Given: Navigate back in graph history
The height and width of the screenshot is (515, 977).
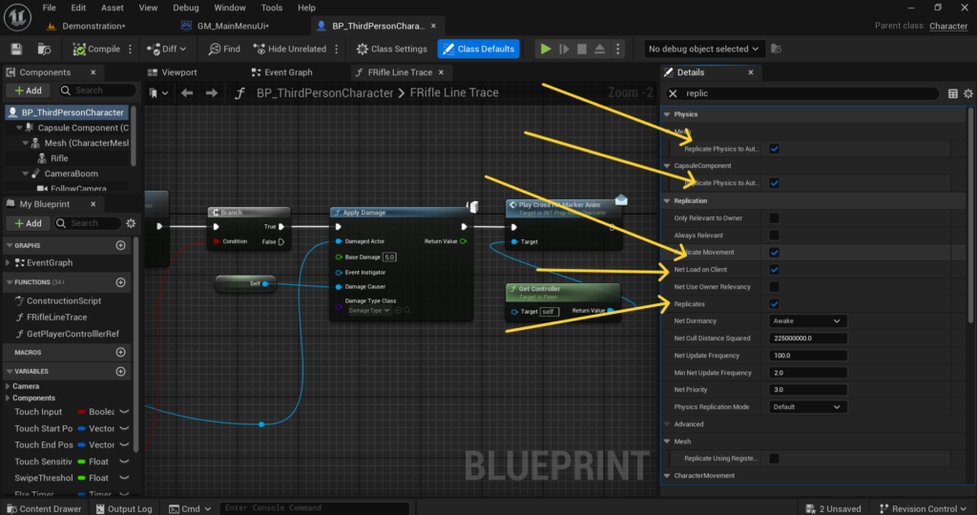Looking at the screenshot, I should (187, 93).
